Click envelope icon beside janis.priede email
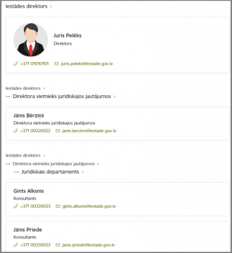The width and height of the screenshot is (232, 253). pos(58,245)
